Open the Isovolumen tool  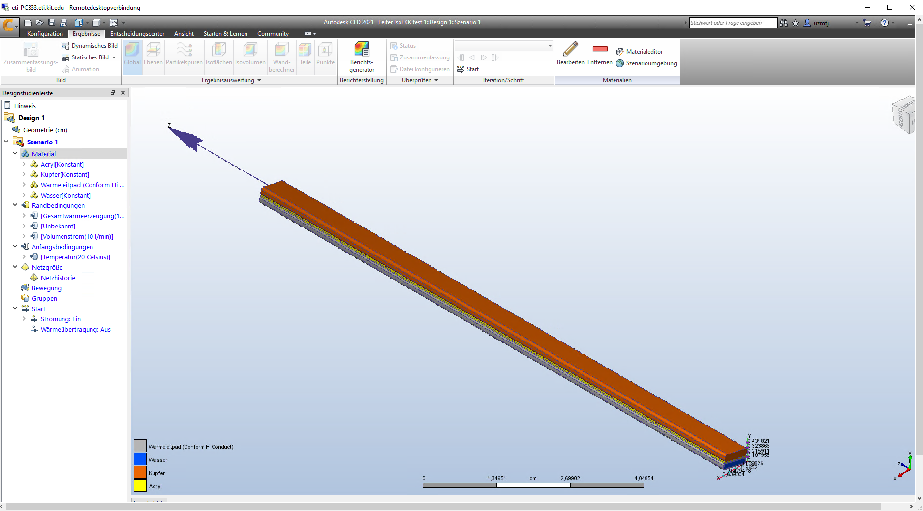[x=250, y=55]
